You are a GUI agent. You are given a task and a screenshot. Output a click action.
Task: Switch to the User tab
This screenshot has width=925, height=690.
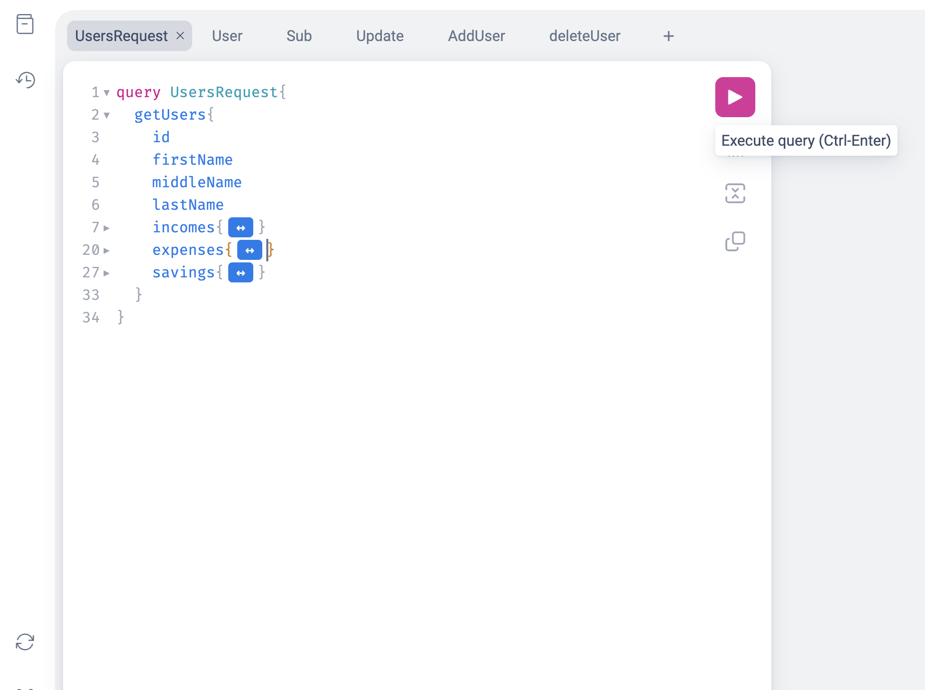tap(227, 36)
